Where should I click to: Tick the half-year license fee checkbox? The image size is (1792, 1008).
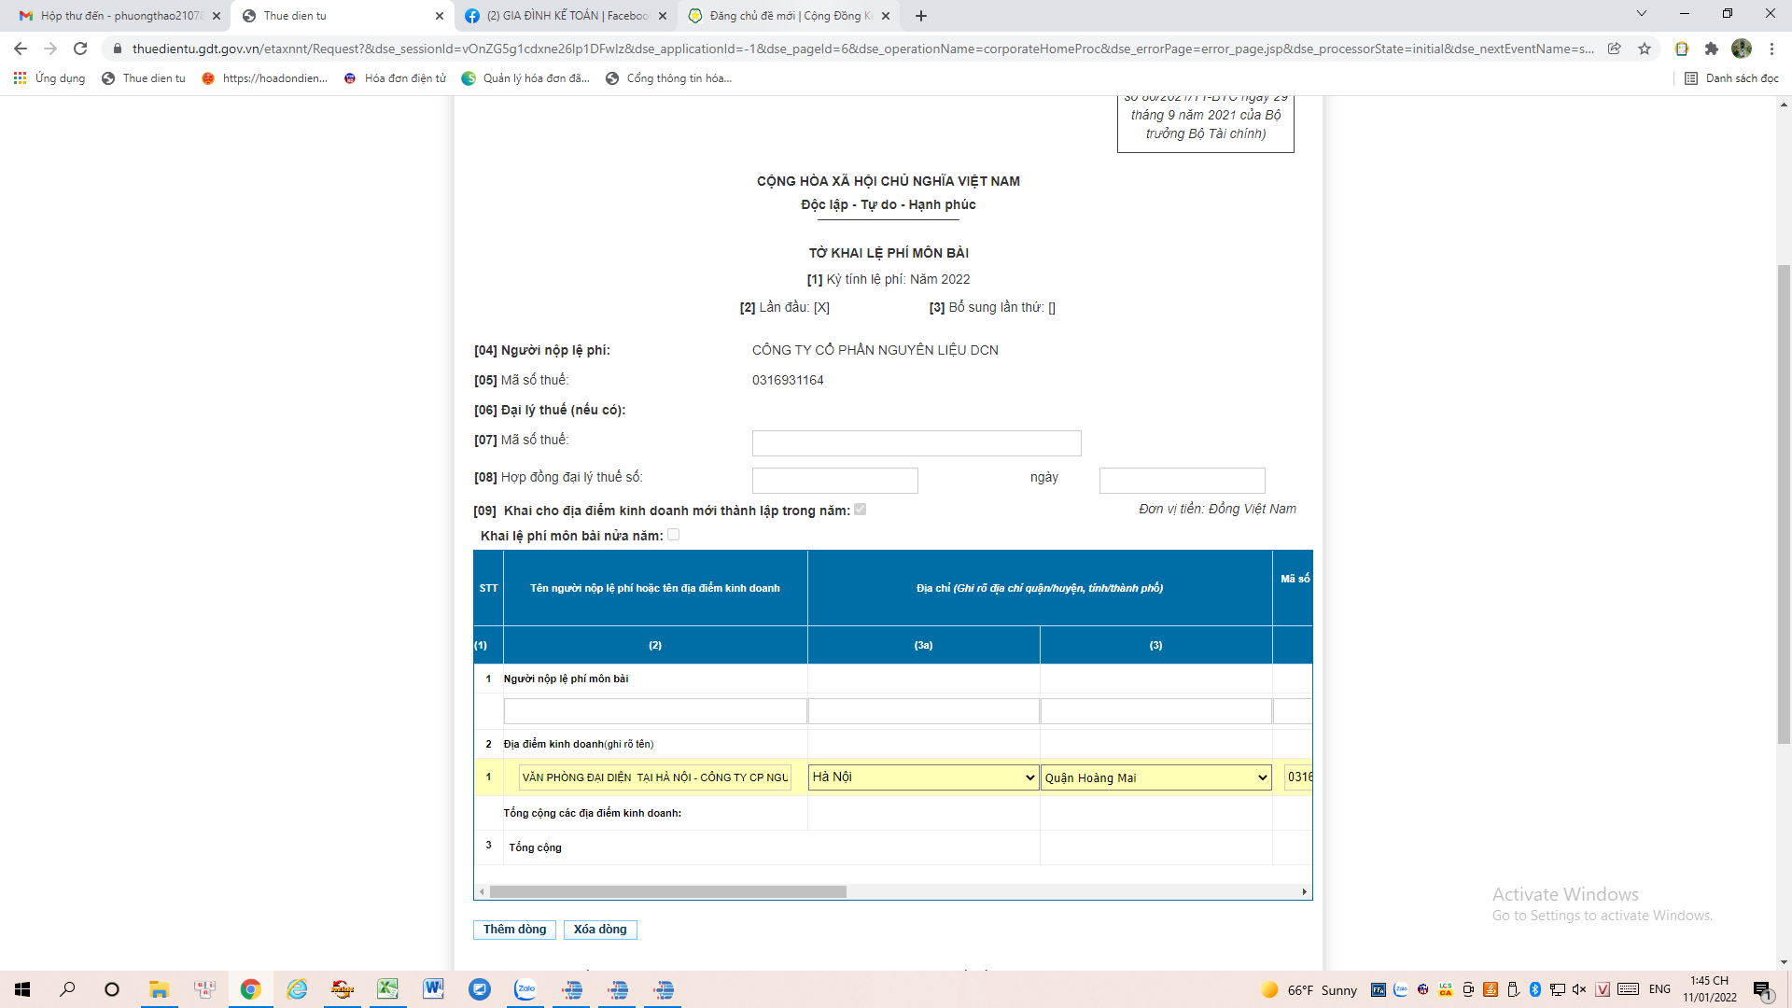pyautogui.click(x=673, y=535)
